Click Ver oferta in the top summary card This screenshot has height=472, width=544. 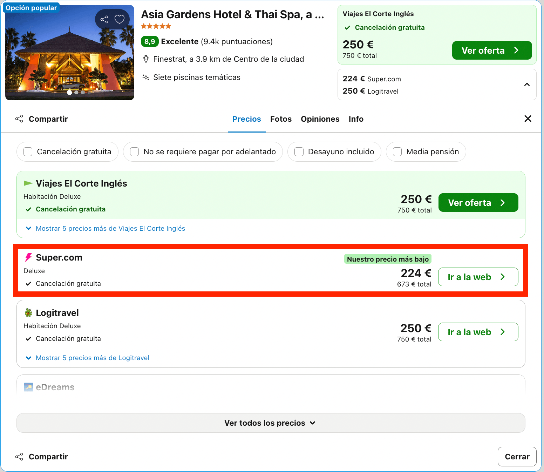point(492,50)
